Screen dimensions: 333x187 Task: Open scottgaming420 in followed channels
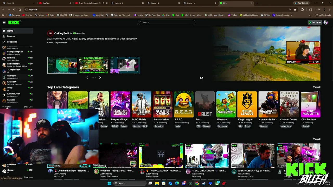(x=17, y=53)
